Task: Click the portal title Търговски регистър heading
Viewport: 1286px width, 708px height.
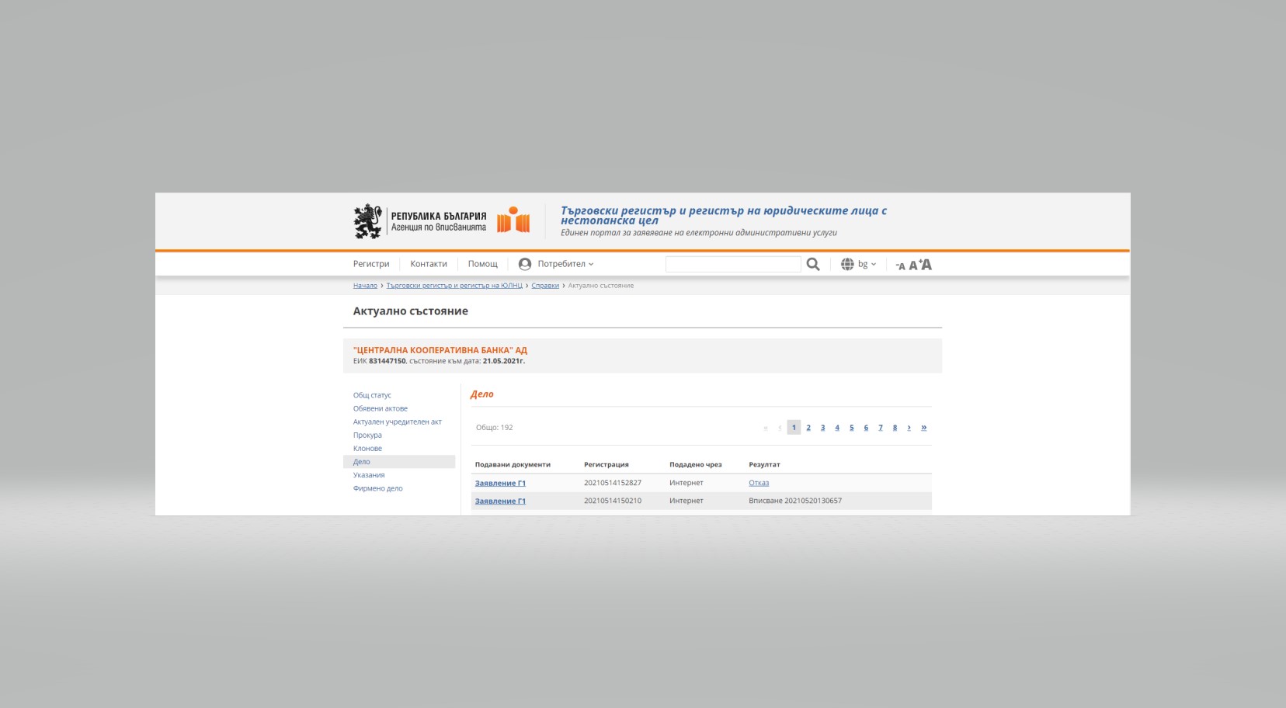Action: click(724, 215)
